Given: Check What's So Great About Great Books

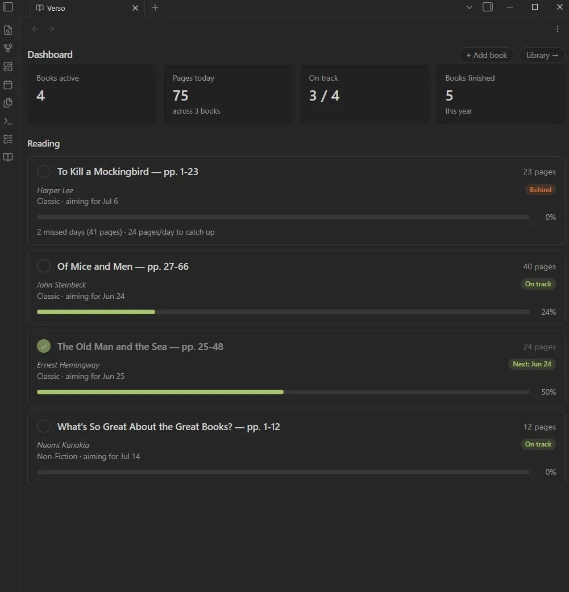Looking at the screenshot, I should pos(44,426).
